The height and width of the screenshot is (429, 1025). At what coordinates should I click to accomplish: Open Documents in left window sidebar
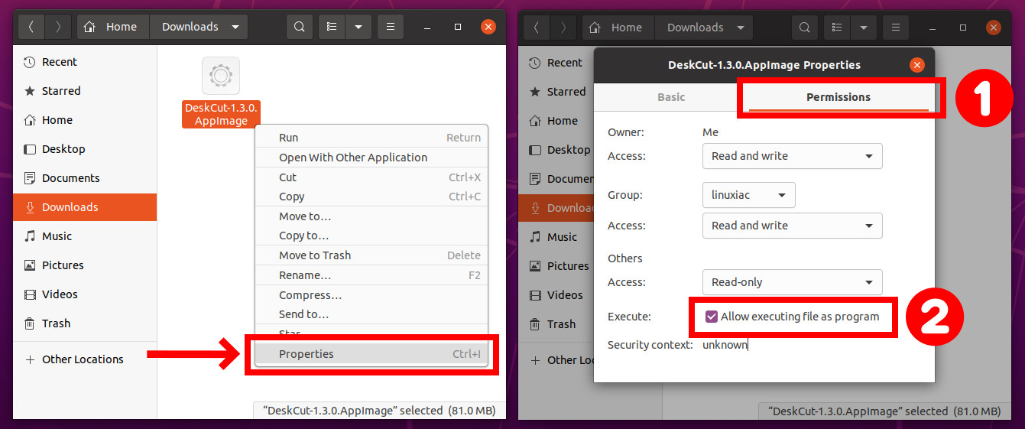84,178
